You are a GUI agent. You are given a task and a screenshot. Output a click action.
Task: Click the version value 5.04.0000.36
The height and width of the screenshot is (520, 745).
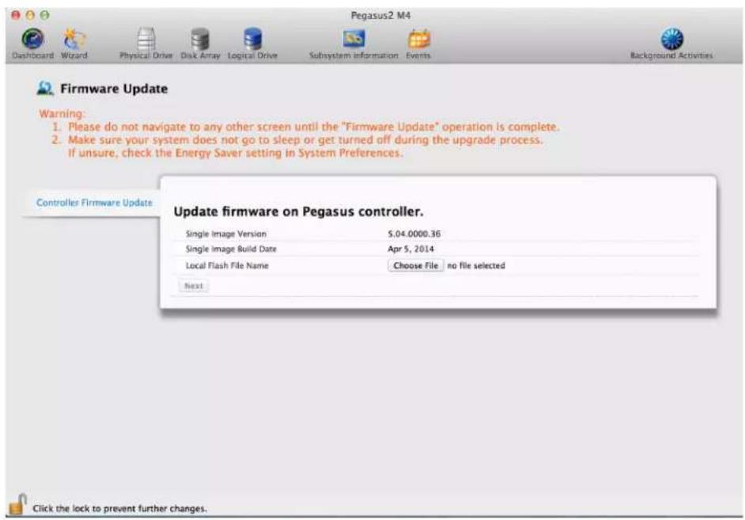(414, 233)
